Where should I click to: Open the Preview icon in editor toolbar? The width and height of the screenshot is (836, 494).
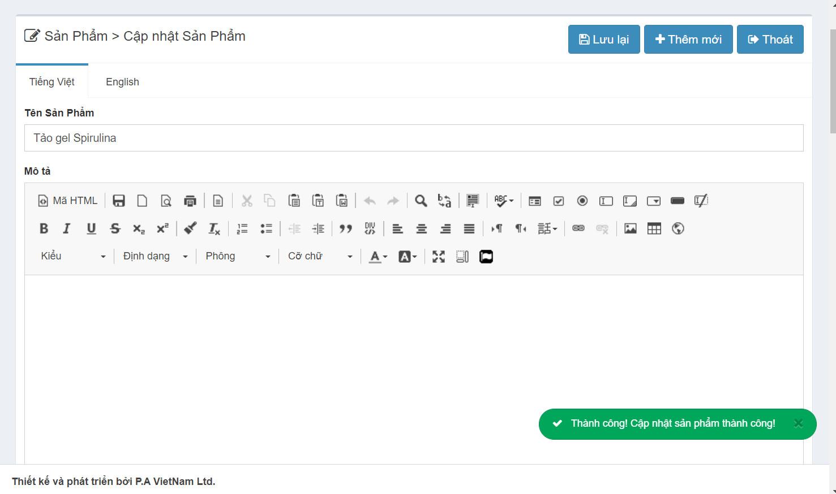point(166,201)
